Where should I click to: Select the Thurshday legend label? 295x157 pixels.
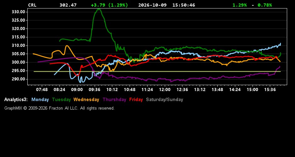coord(114,100)
